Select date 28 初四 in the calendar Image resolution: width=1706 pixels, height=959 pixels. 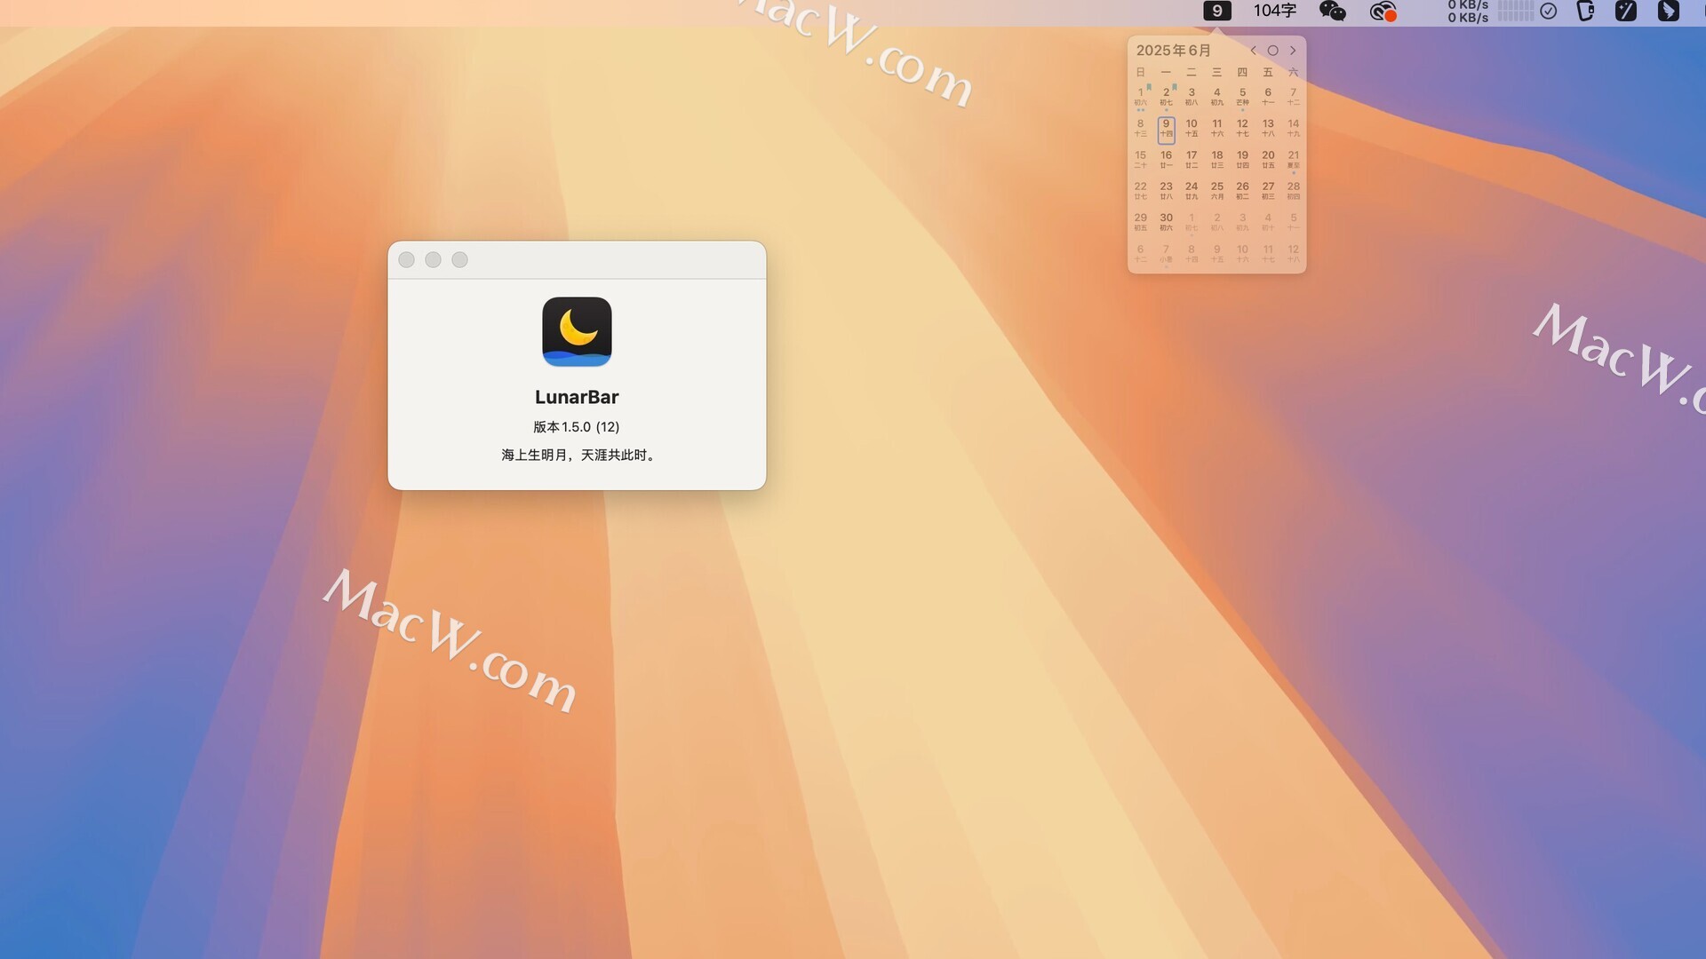1293,191
